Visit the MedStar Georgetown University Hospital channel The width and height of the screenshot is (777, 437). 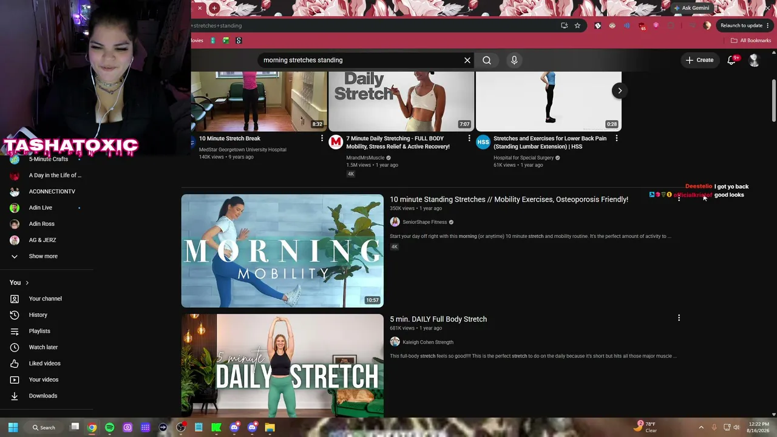(243, 149)
